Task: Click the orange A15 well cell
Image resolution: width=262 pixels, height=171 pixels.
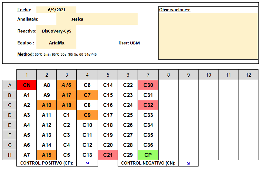Action: click(x=46, y=155)
